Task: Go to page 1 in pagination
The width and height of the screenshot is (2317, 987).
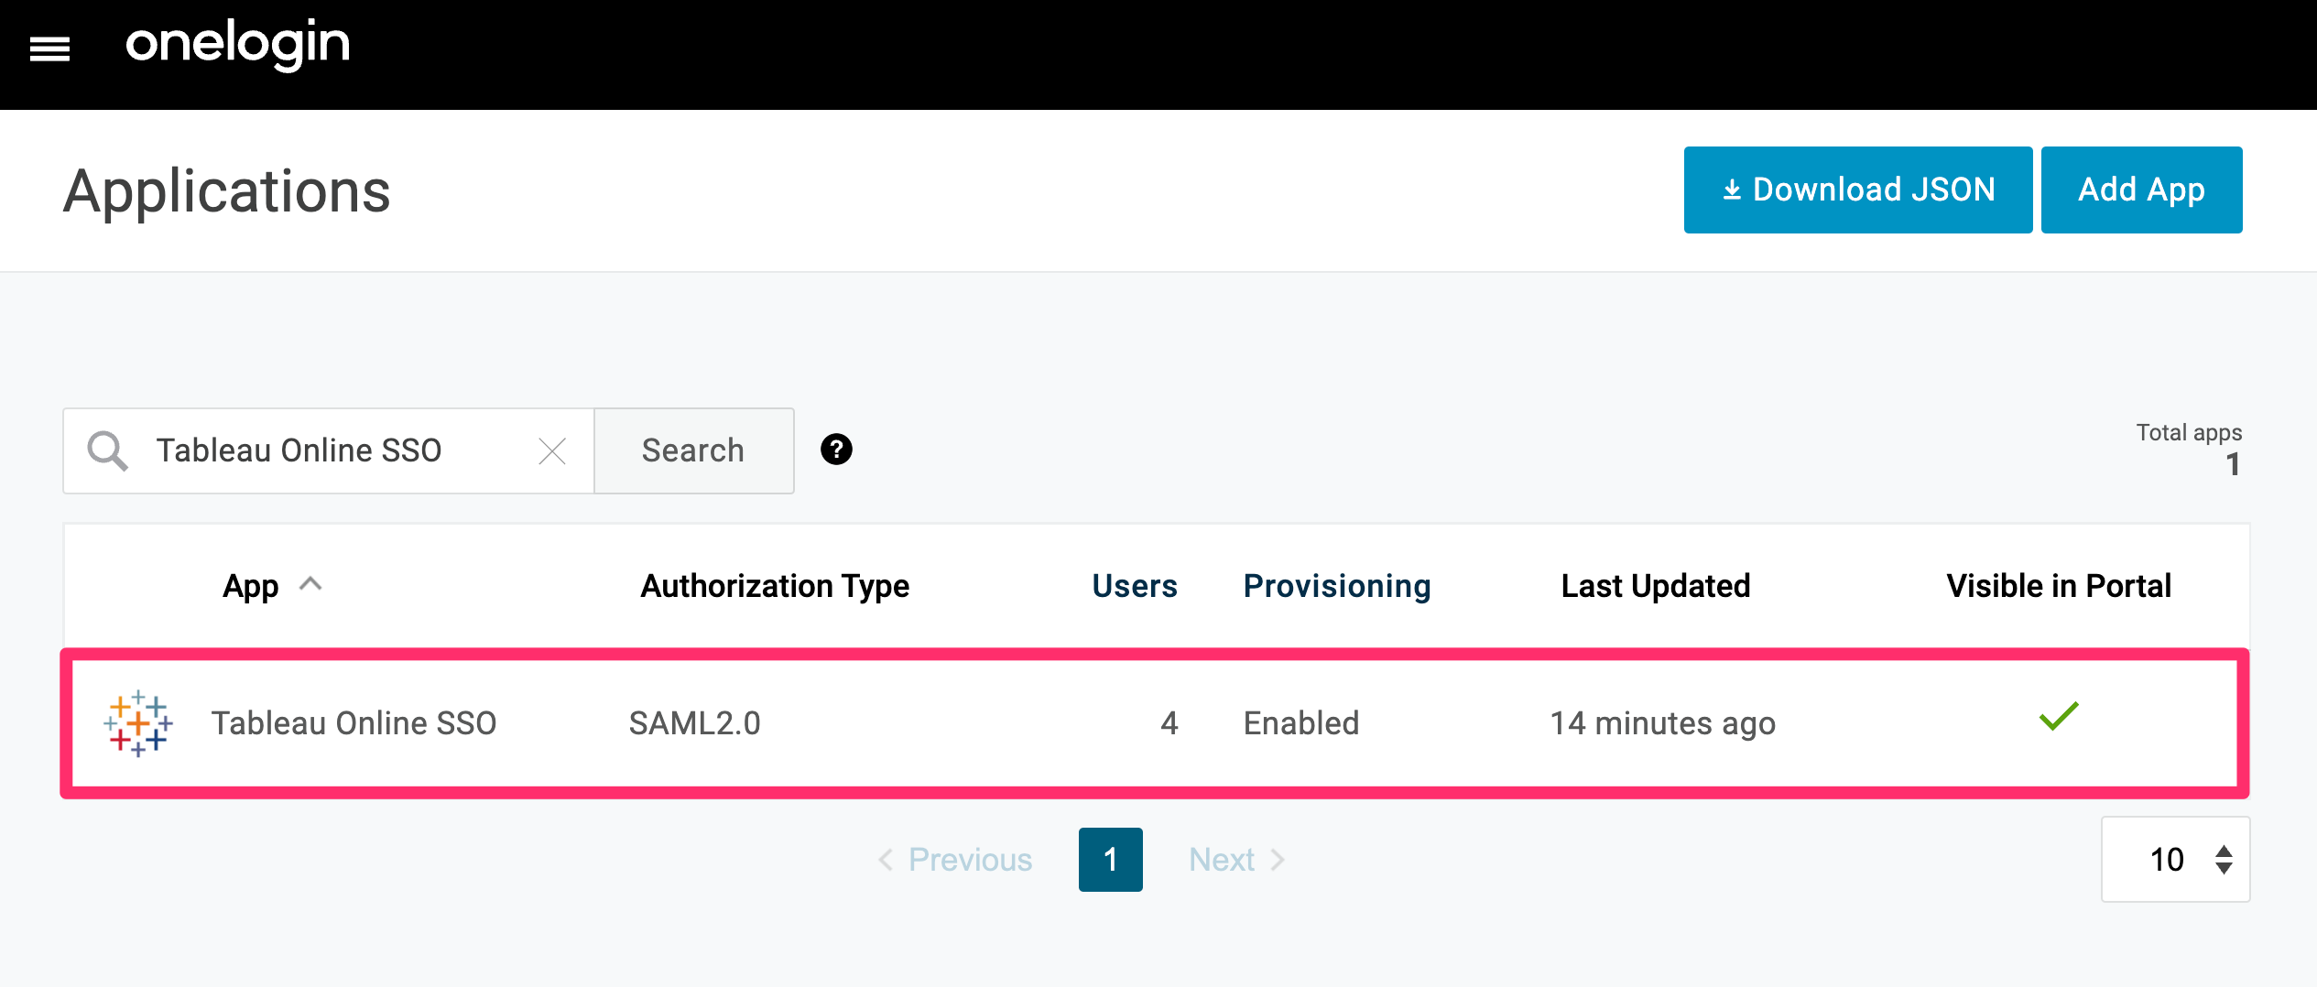Action: tap(1110, 859)
